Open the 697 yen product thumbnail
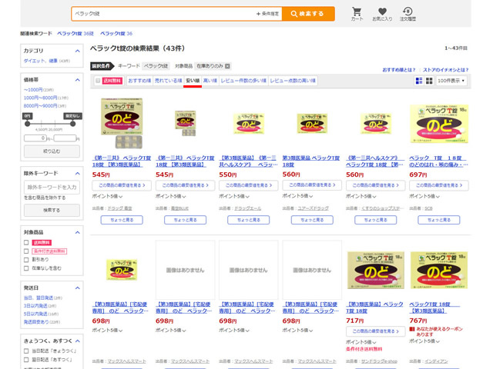 [x=439, y=124]
